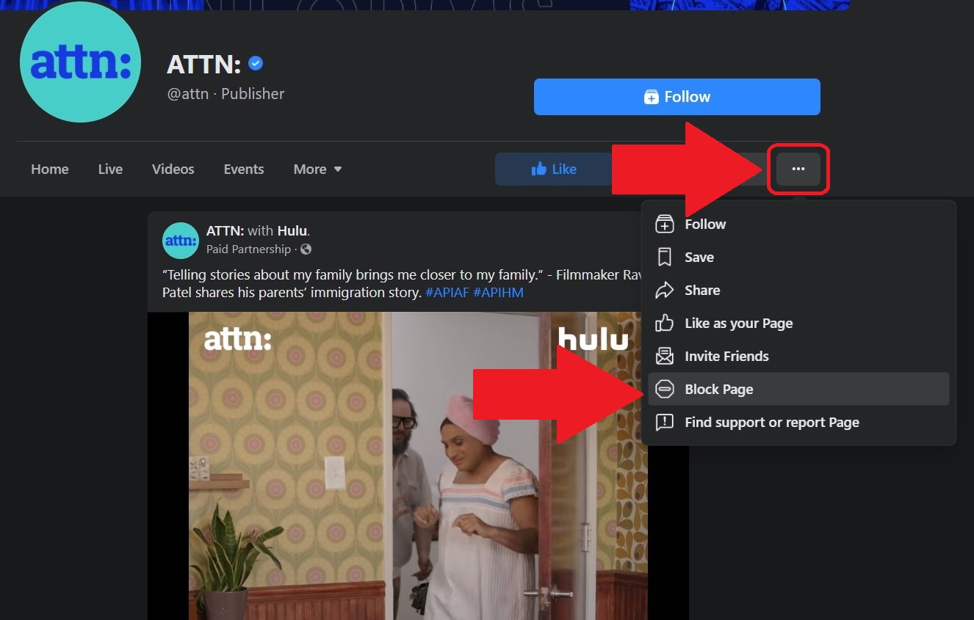Click the bookmark Save icon
The image size is (974, 620).
(665, 257)
